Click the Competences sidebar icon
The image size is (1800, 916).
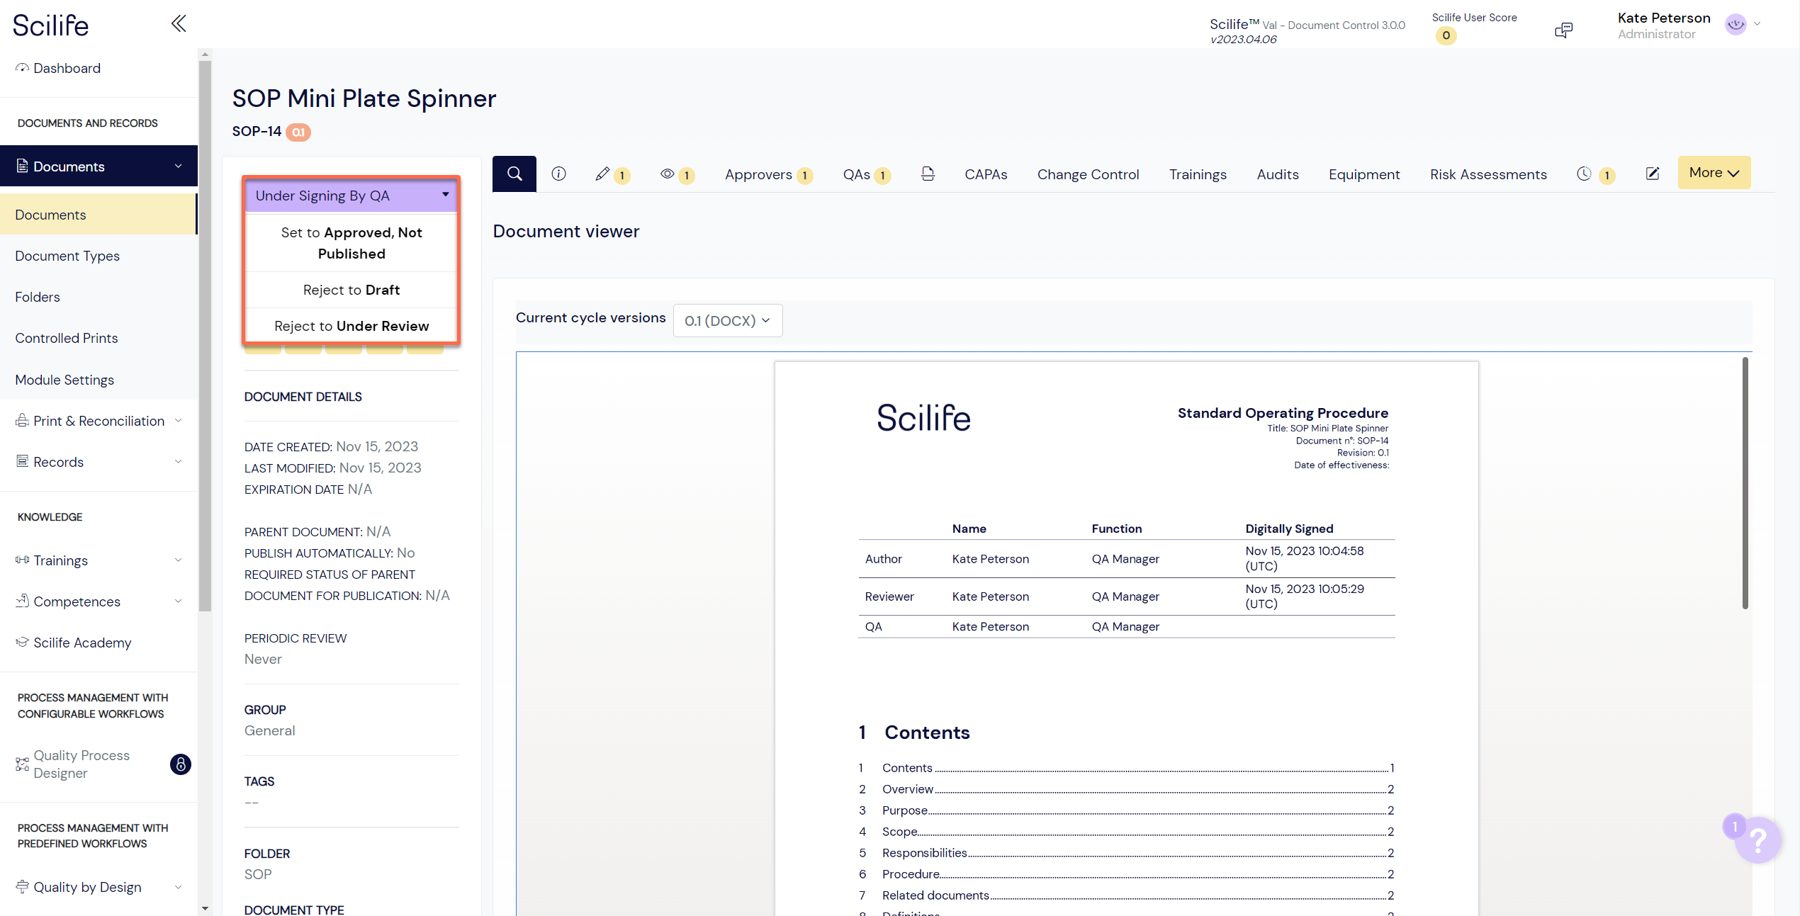pyautogui.click(x=22, y=601)
